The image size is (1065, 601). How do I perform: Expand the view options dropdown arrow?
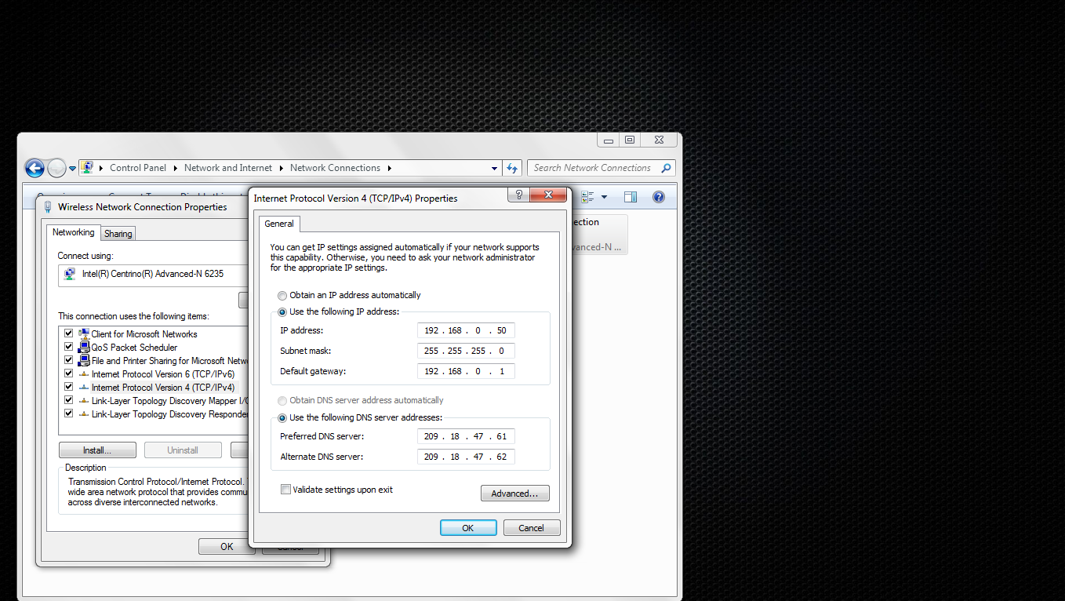tap(604, 197)
